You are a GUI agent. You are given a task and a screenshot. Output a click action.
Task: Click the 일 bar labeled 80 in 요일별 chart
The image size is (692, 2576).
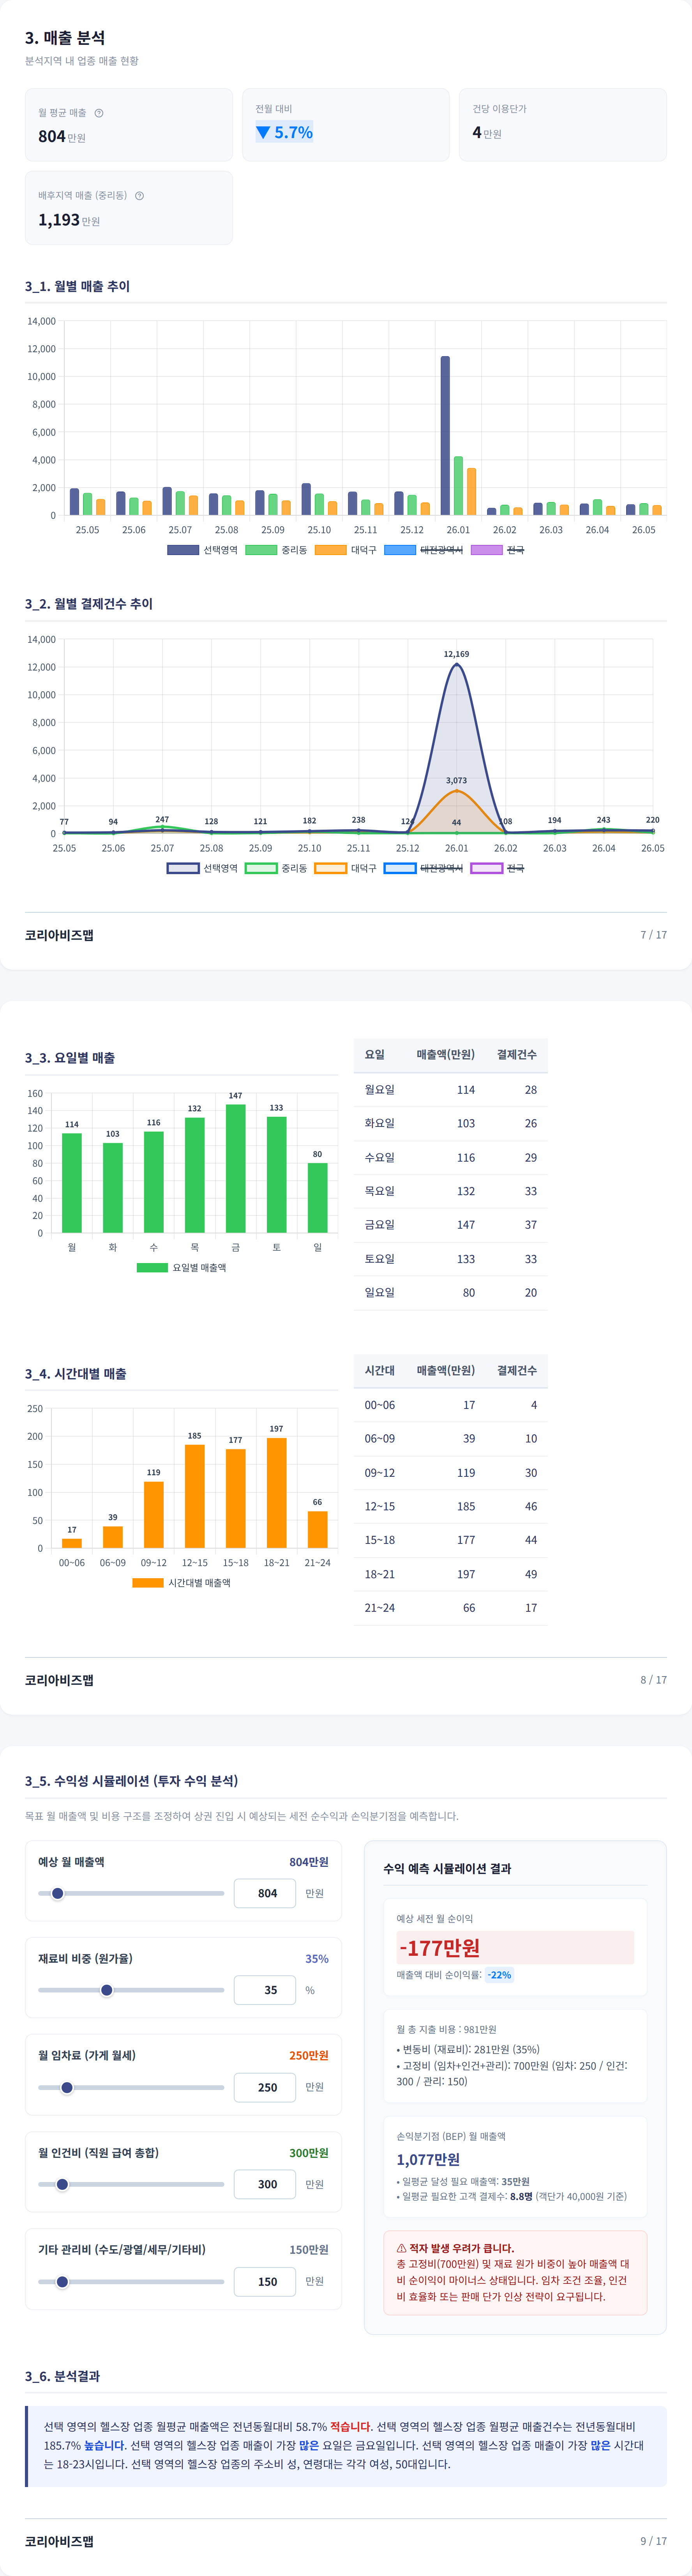pyautogui.click(x=318, y=1198)
